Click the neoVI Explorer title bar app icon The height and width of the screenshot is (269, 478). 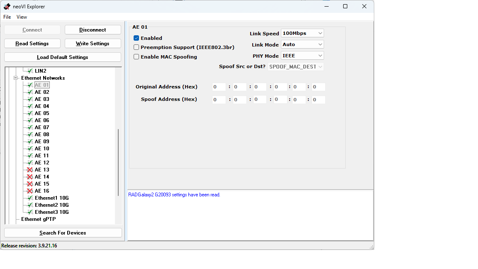click(7, 7)
